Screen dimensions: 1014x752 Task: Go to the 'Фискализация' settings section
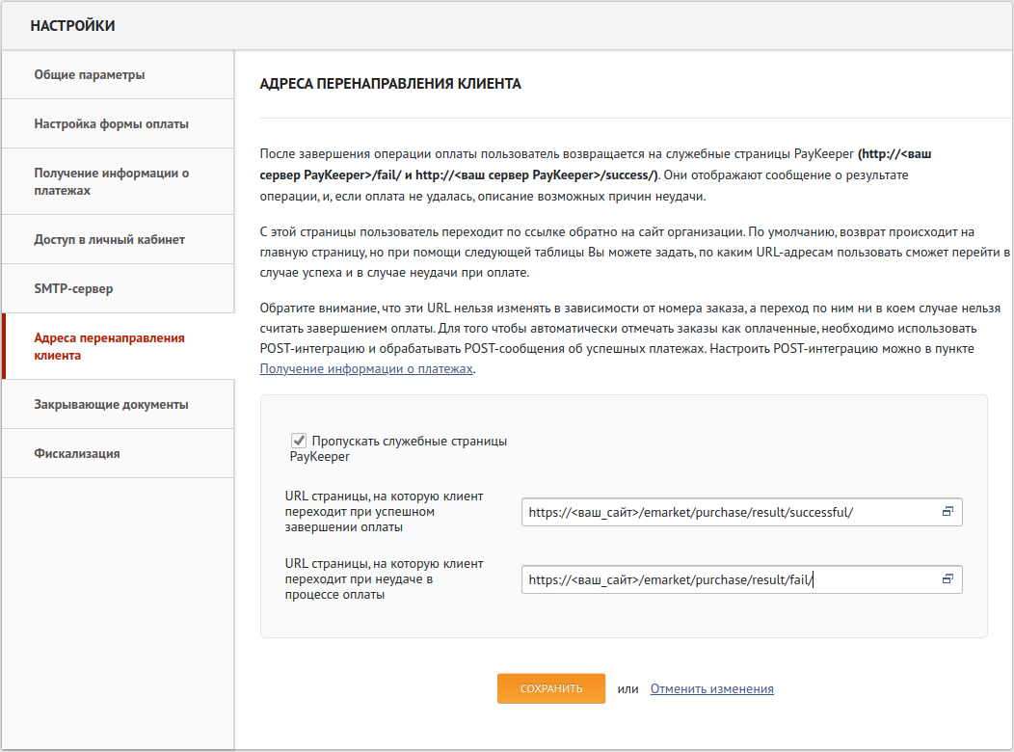pos(77,453)
